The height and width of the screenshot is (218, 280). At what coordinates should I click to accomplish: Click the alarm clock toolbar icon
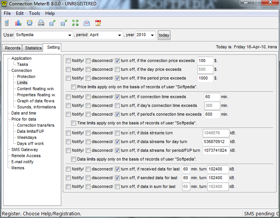point(30,23)
